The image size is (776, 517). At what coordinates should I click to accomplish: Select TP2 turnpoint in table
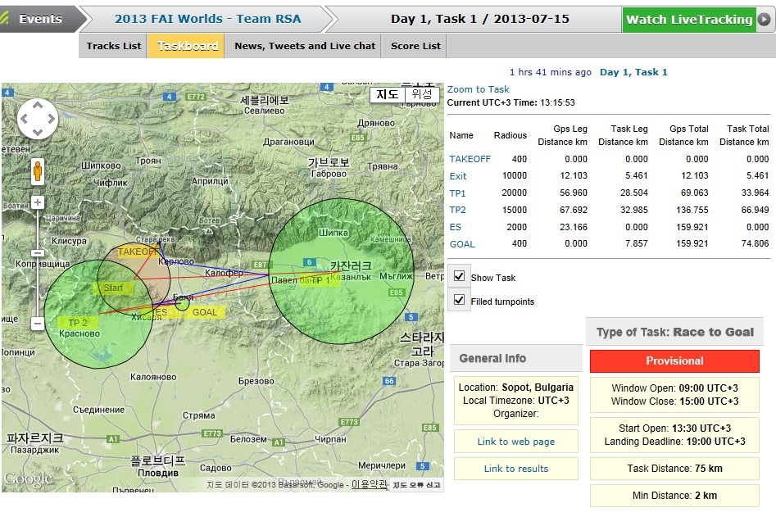click(x=457, y=210)
